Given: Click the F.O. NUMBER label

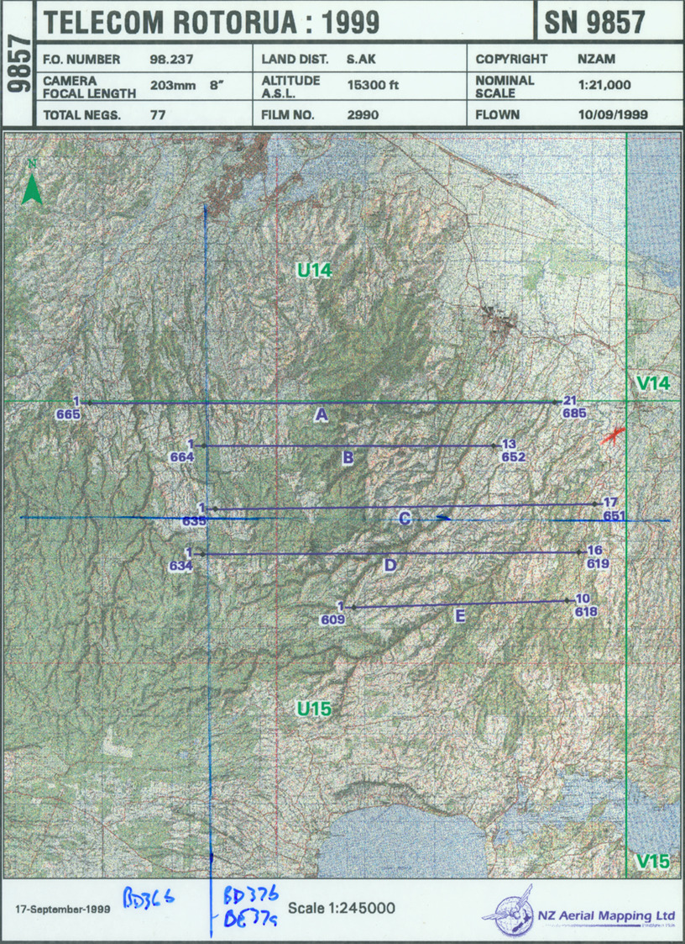Looking at the screenshot, I should point(81,59).
